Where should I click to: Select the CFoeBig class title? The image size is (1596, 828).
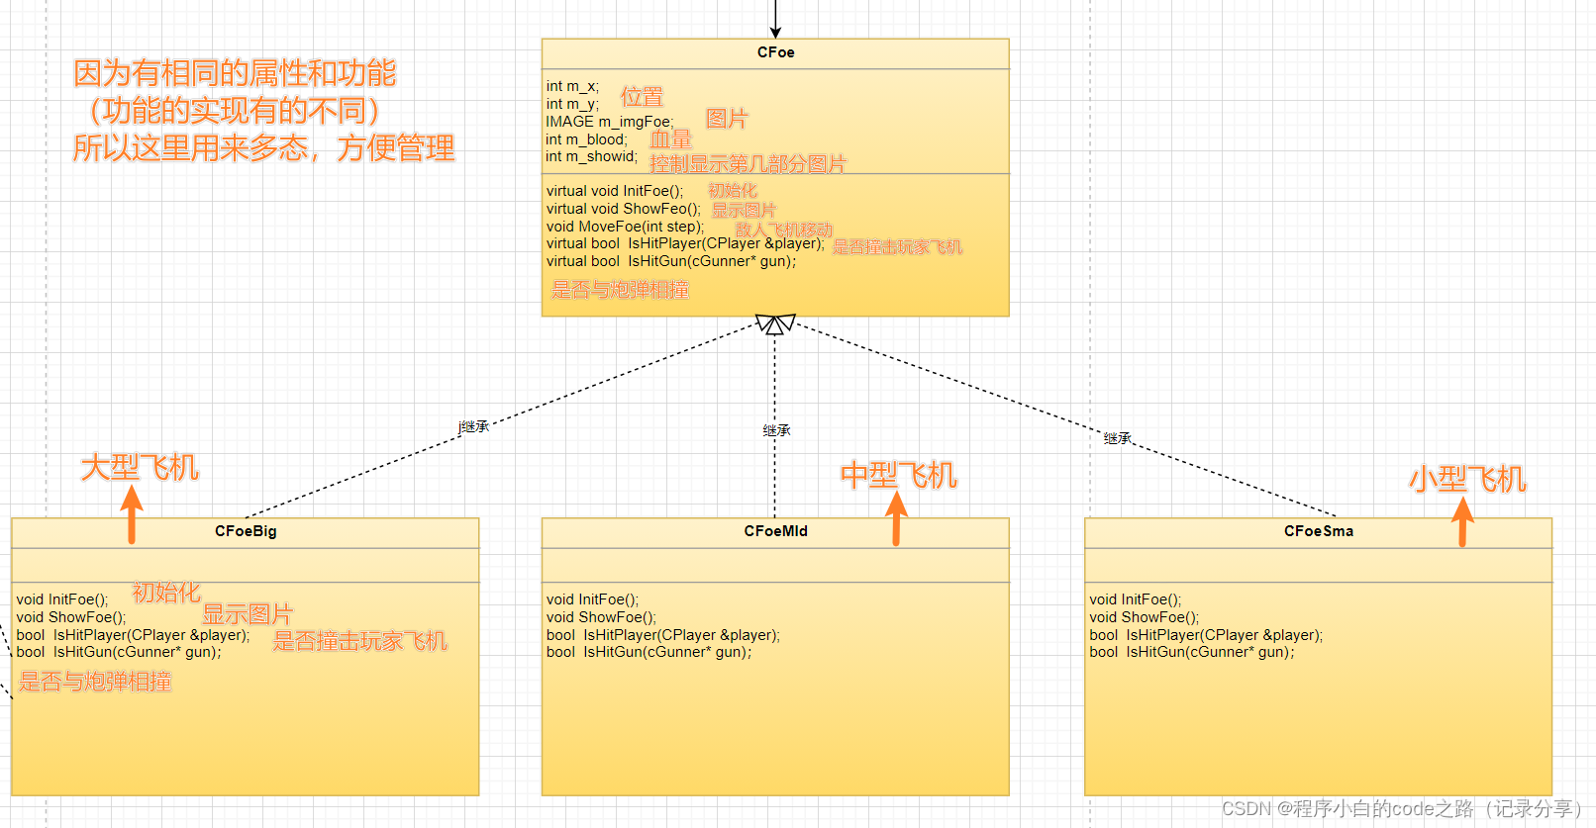pyautogui.click(x=246, y=531)
